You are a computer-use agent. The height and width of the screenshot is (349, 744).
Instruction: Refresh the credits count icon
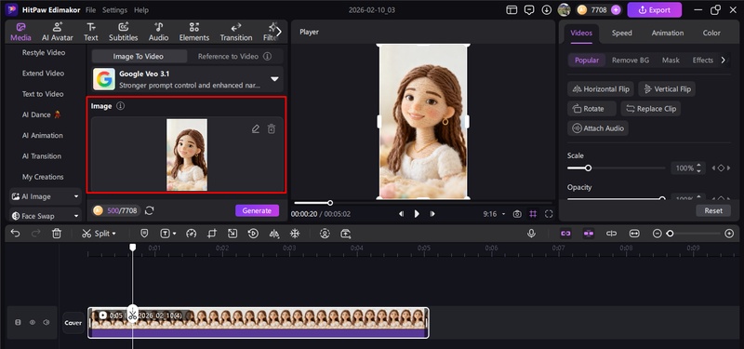150,210
